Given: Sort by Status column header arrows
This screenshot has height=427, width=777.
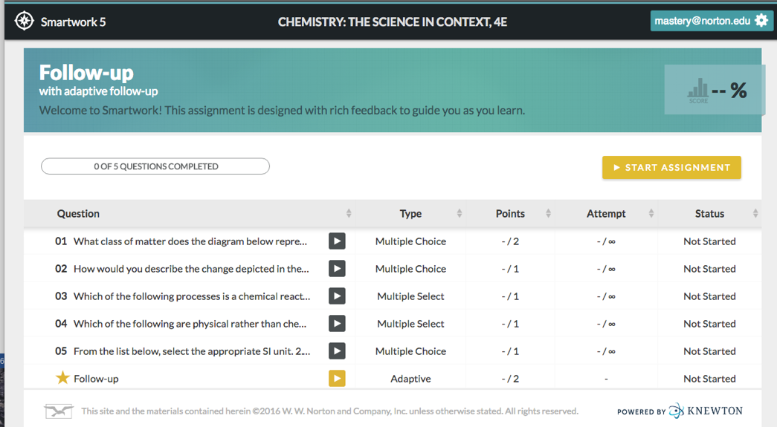Looking at the screenshot, I should (x=755, y=214).
